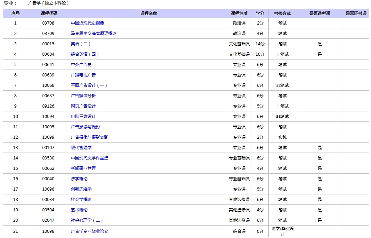Open the 社会心理学（二） course link
The image size is (371, 238).
(87, 220)
